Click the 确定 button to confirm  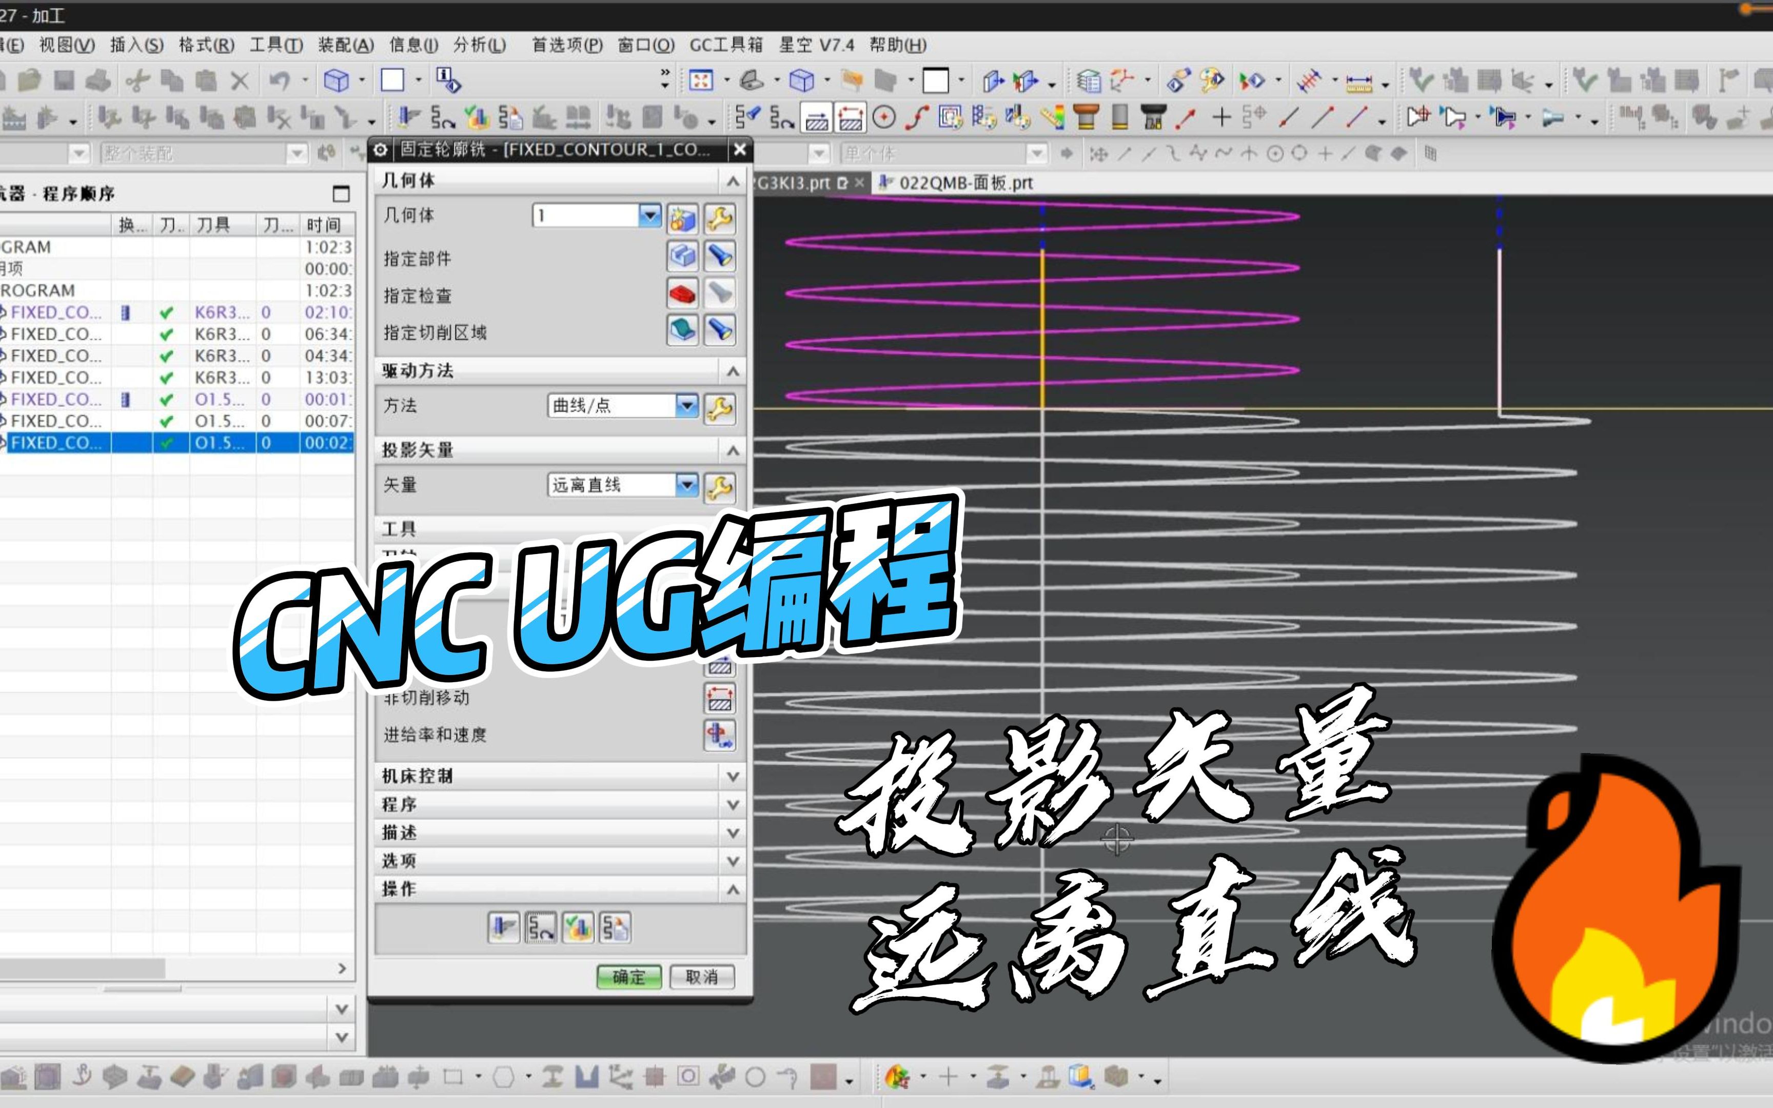[x=628, y=977]
